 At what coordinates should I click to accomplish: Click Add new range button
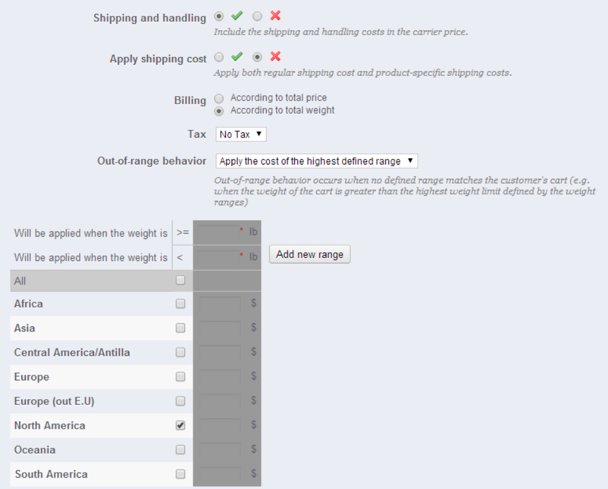[x=309, y=254]
